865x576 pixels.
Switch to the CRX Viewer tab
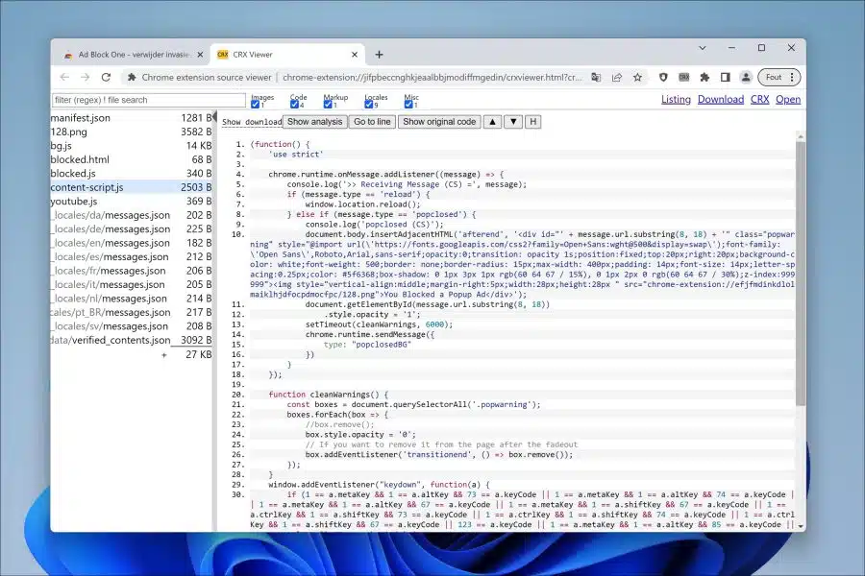(286, 55)
